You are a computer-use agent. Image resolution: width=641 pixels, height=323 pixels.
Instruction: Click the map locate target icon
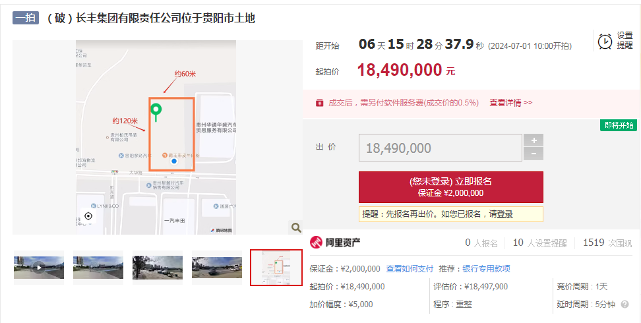click(x=88, y=216)
